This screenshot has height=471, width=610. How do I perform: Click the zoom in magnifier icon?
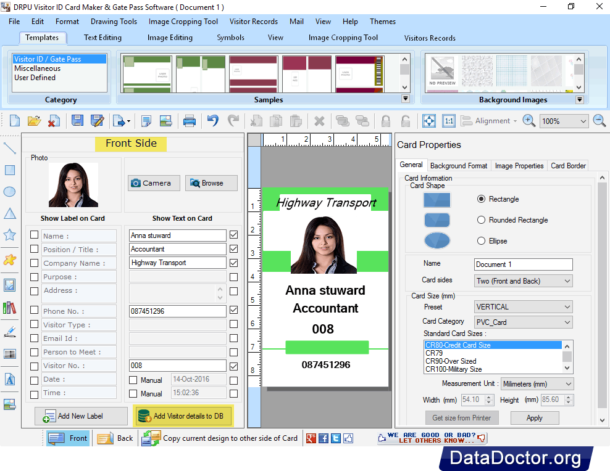(x=529, y=121)
